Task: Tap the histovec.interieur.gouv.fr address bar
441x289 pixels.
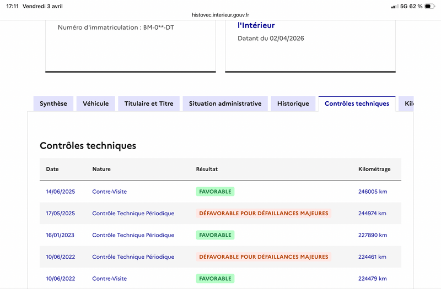Action: coord(220,15)
